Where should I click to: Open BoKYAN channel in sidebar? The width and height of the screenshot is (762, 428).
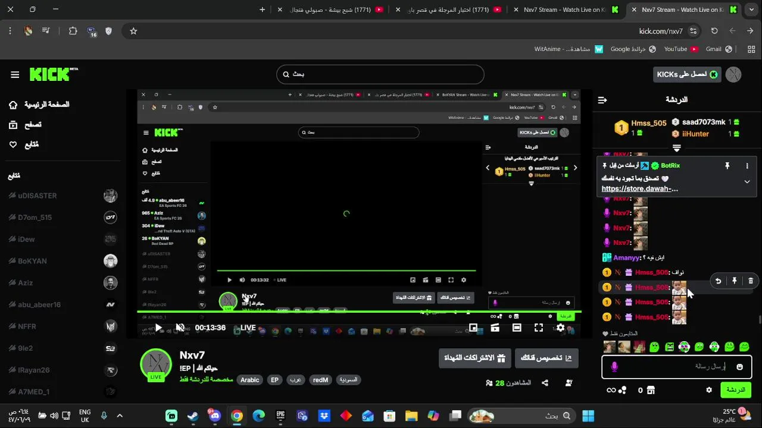(x=62, y=261)
